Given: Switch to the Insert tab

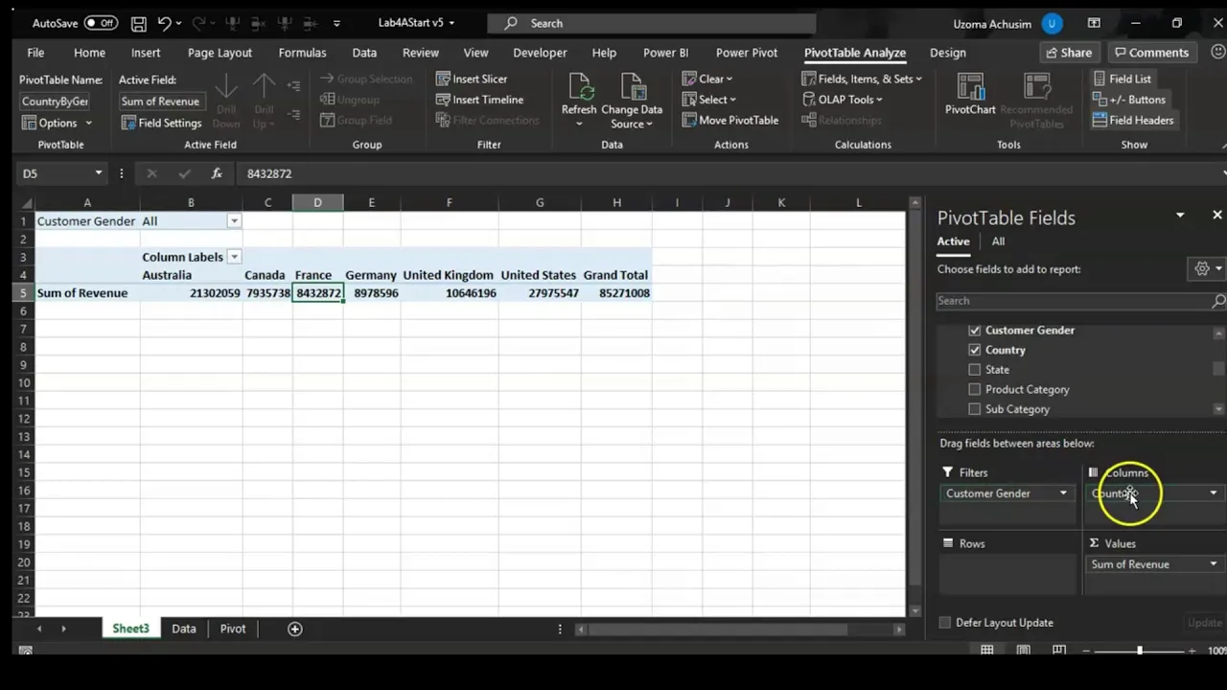Looking at the screenshot, I should pos(146,53).
